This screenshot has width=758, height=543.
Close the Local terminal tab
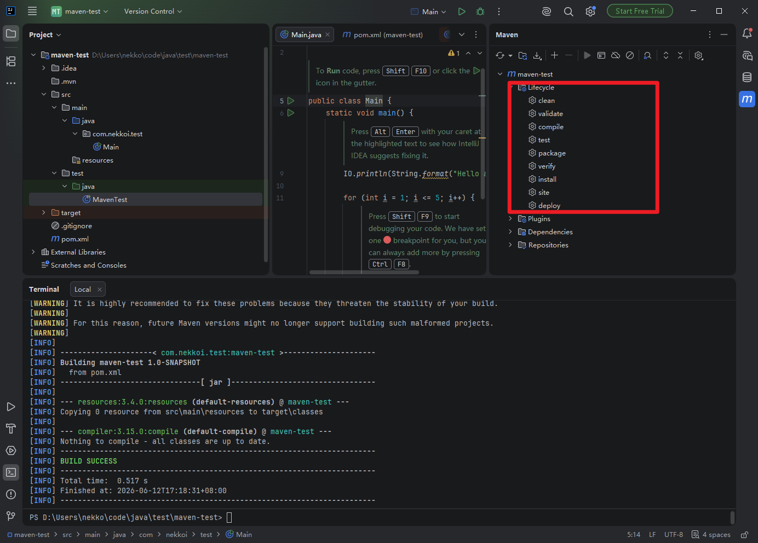(x=99, y=289)
